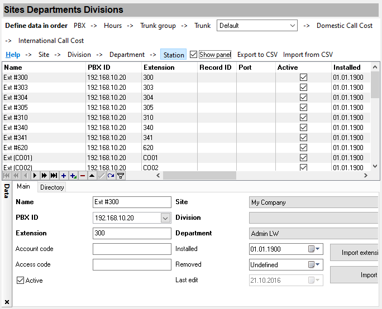The height and width of the screenshot is (309, 382).
Task: Click the Import extensions button
Action: click(x=354, y=253)
